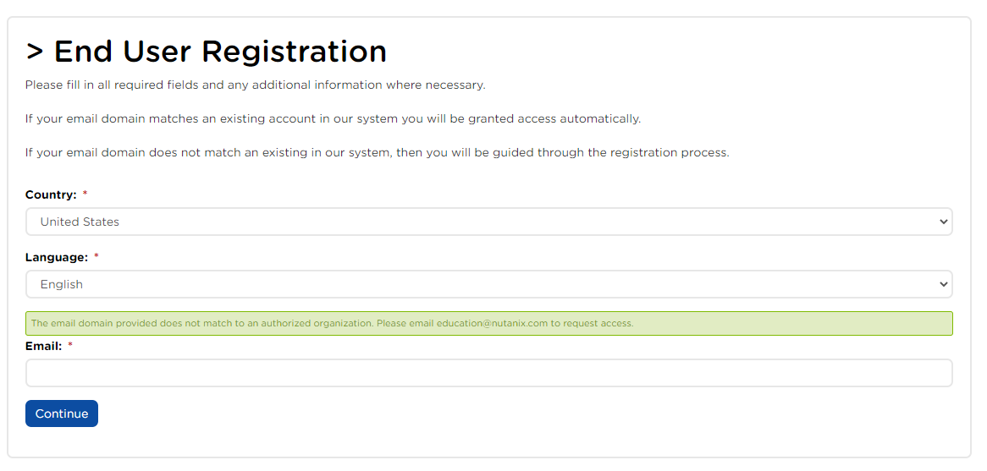This screenshot has height=471, width=987.
Task: Click the red asterisk beside Email
Action: [x=70, y=346]
